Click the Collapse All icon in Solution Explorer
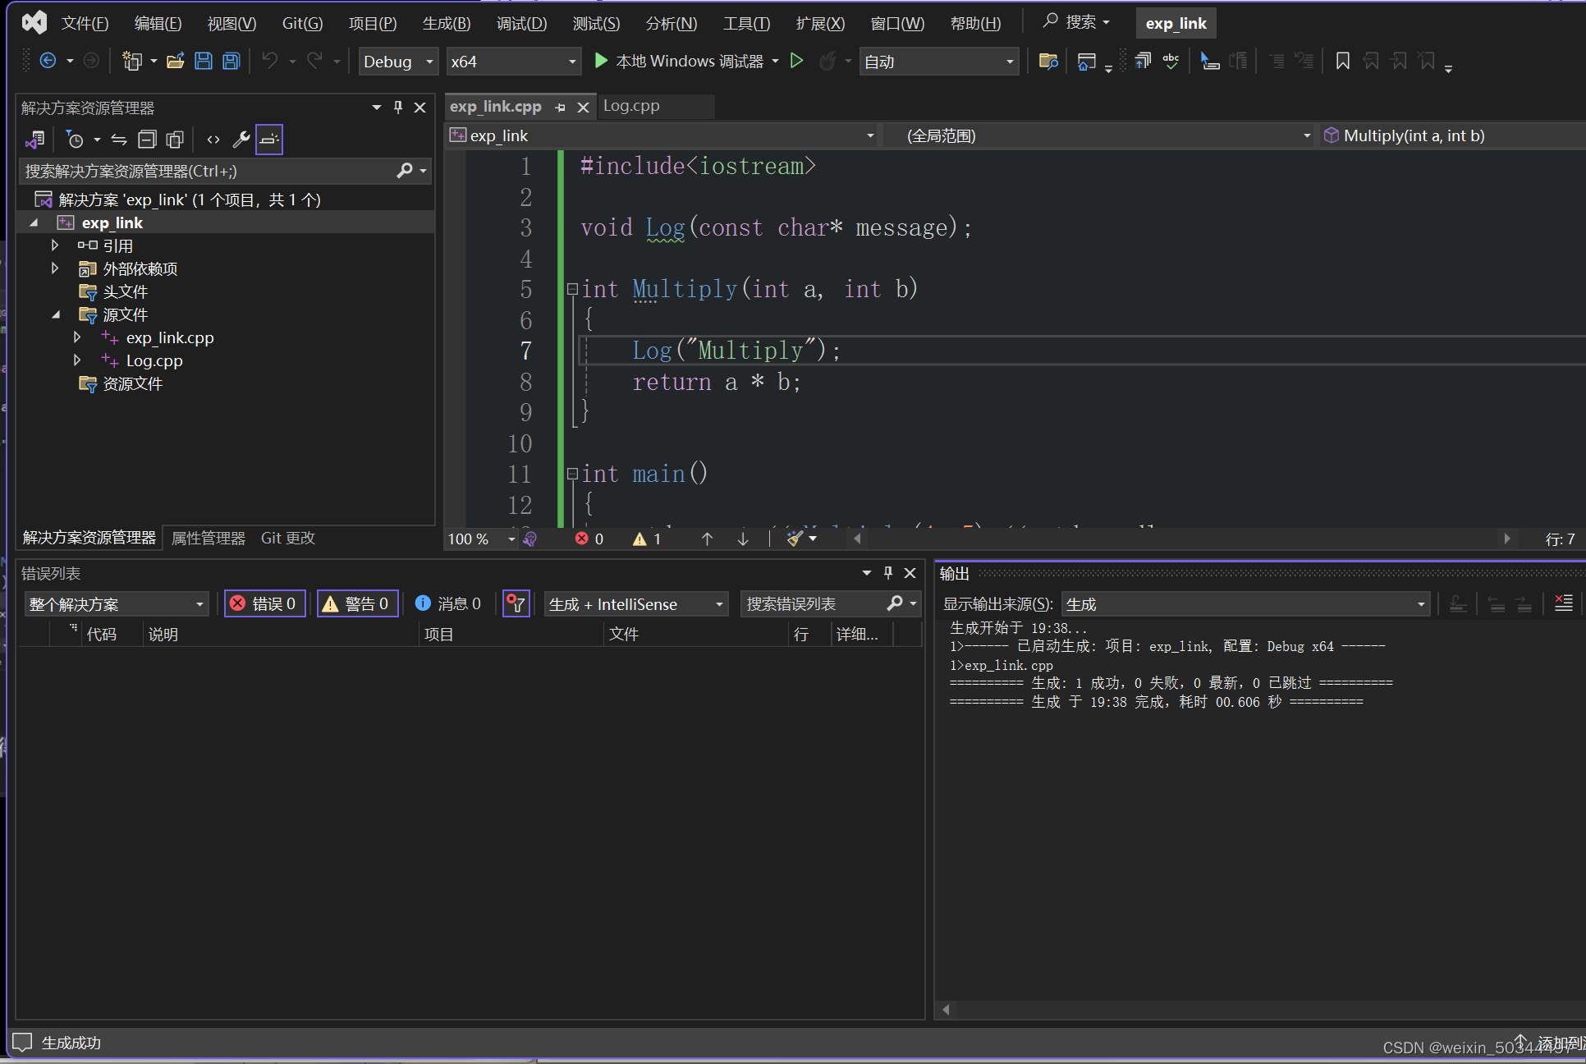 point(147,140)
